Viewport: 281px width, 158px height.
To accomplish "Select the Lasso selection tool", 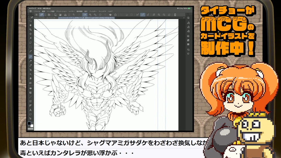I will 30,43.
